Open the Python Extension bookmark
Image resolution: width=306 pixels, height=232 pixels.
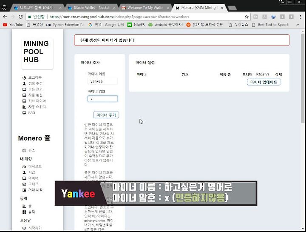click(65, 25)
